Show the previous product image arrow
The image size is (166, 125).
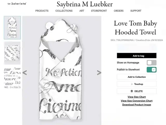coord(25,73)
